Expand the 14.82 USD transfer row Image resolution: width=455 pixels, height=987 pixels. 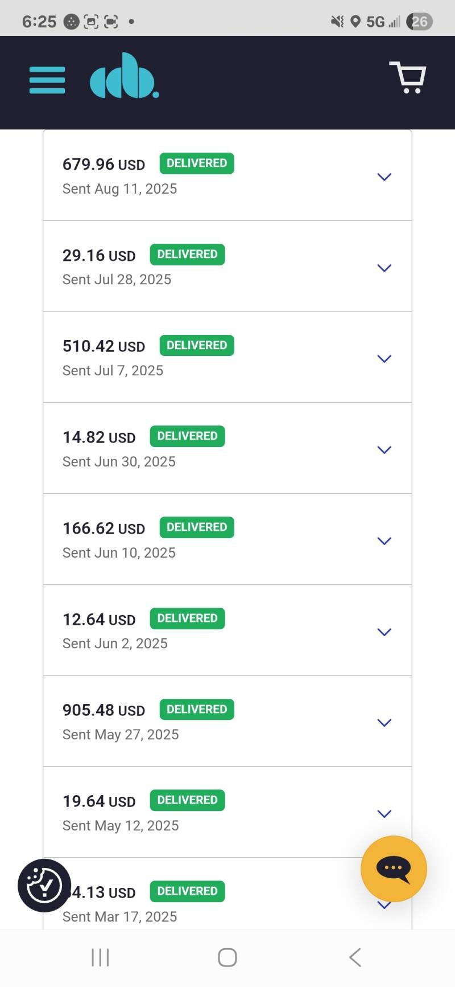pyautogui.click(x=384, y=449)
